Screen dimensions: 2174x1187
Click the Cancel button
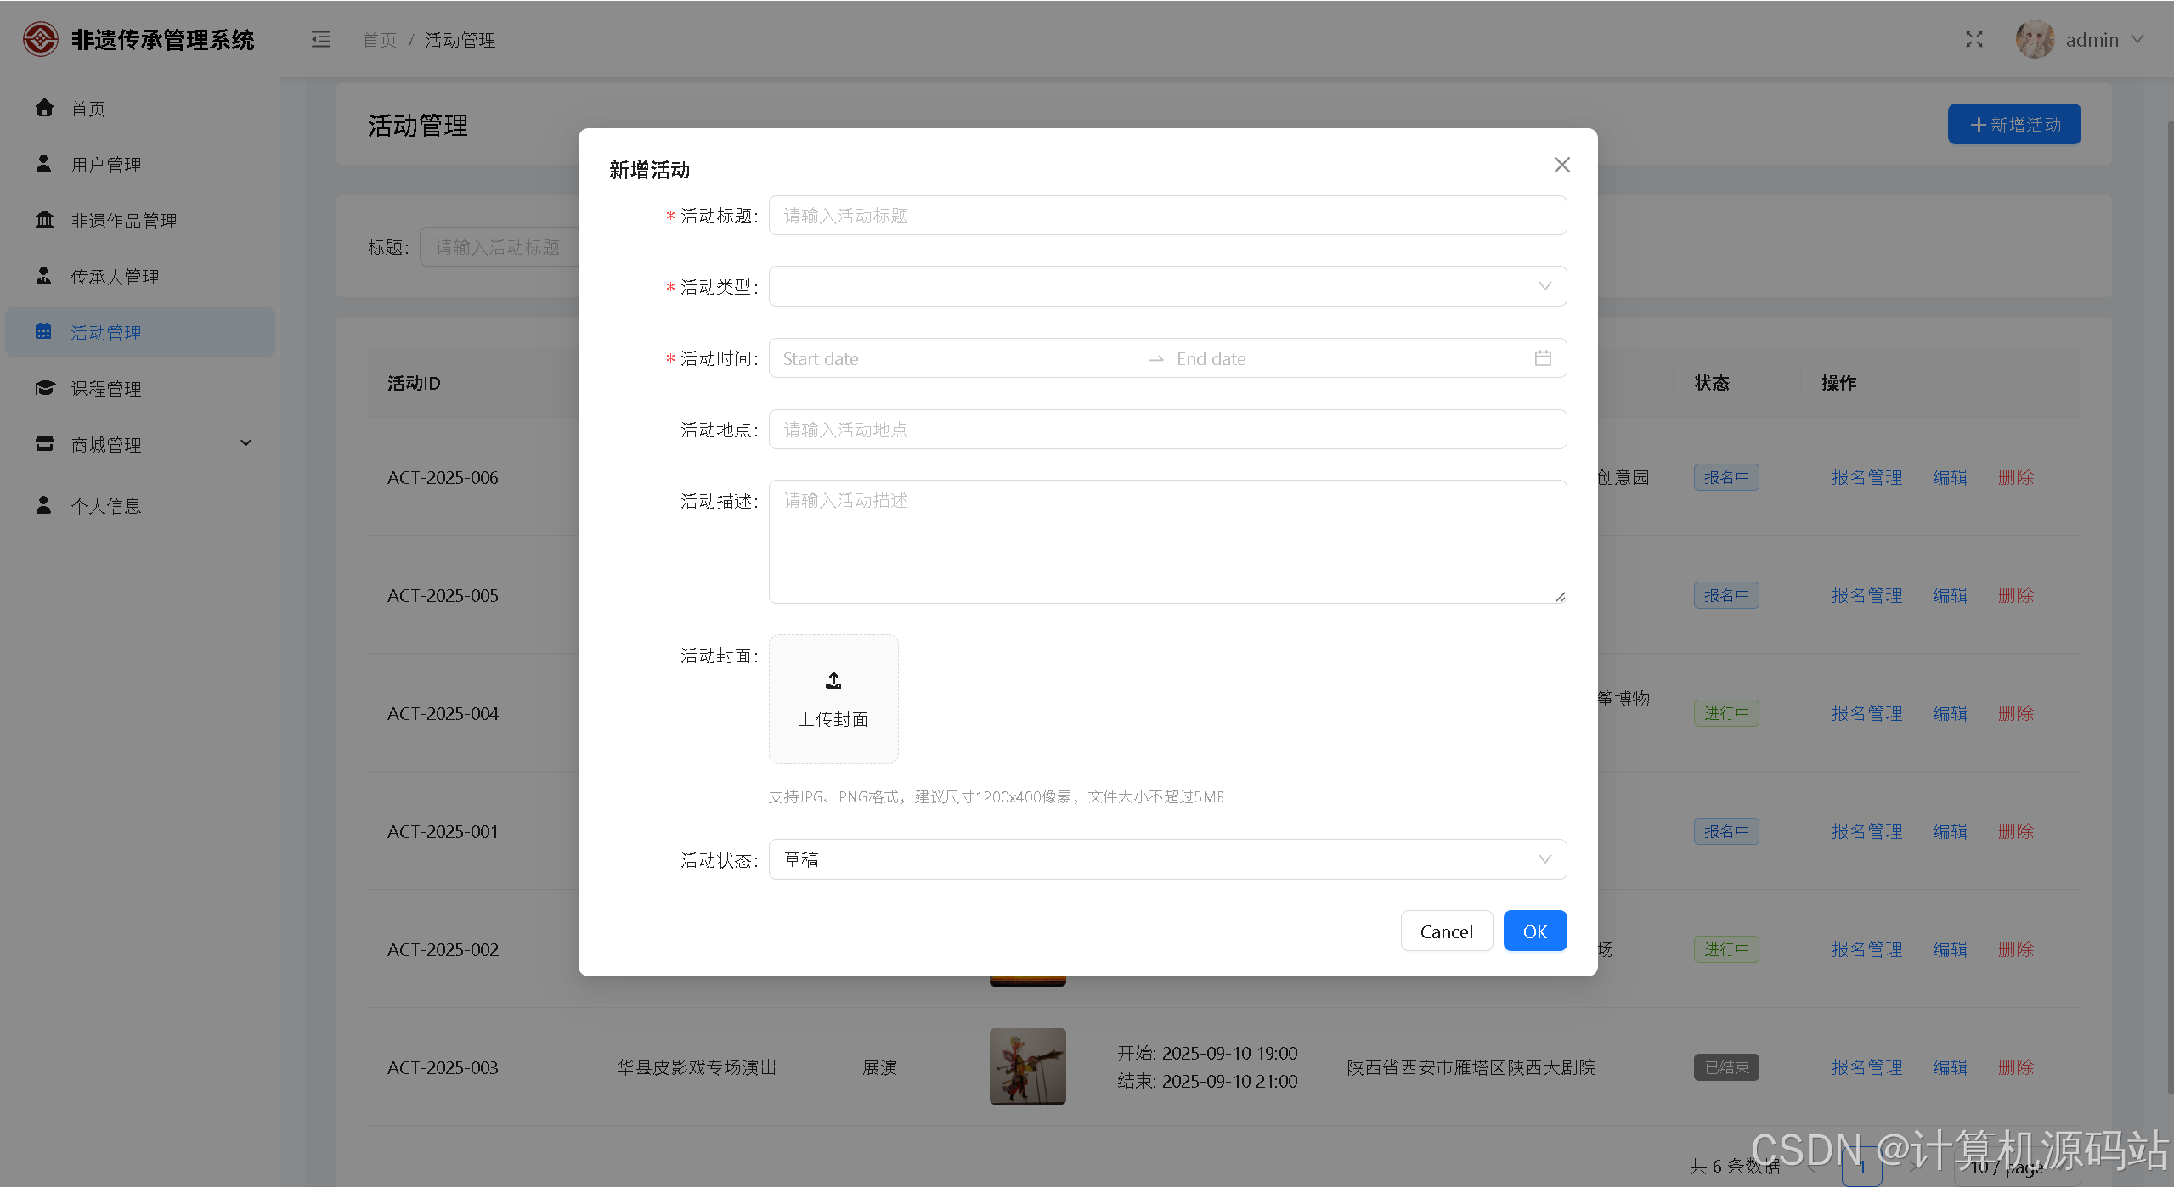(1446, 931)
